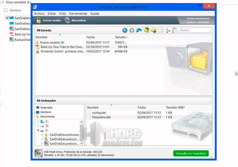Click the vault safe icon in the status bar
Image resolution: width=238 pixels, height=167 pixels.
click(x=38, y=153)
